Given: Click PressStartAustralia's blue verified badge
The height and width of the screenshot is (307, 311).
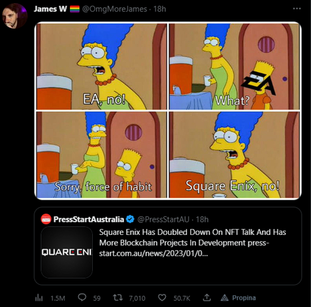Looking at the screenshot, I should (130, 219).
